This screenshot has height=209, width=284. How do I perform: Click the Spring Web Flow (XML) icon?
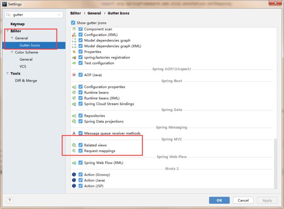[x=74, y=163]
